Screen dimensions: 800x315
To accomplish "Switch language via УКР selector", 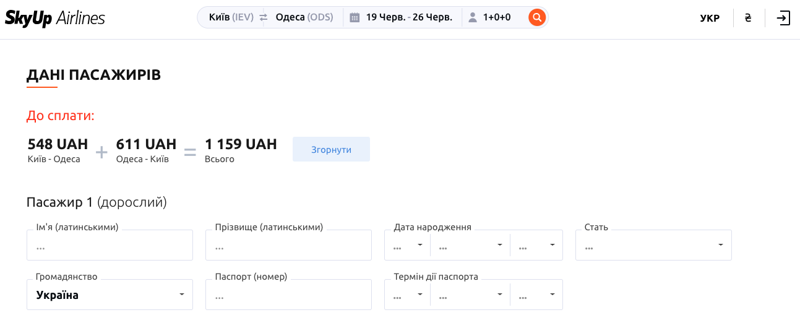I will (710, 18).
